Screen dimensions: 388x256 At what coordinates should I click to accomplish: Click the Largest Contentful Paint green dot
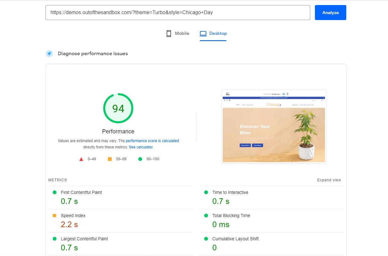55,239
